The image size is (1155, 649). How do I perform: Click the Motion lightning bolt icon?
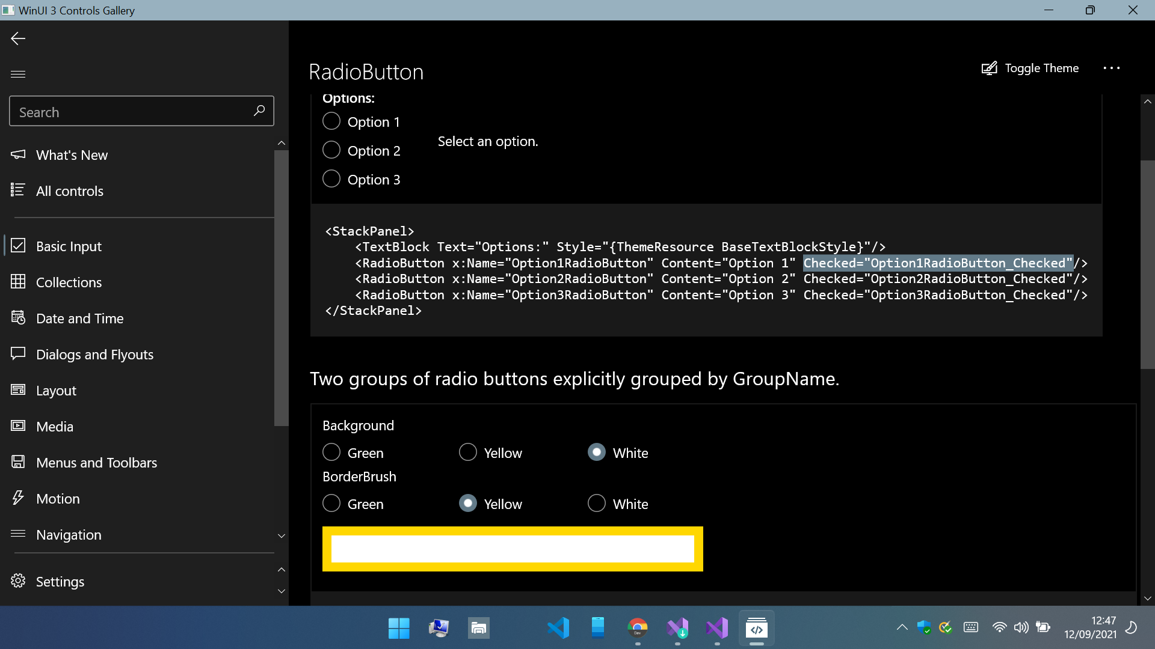17,498
